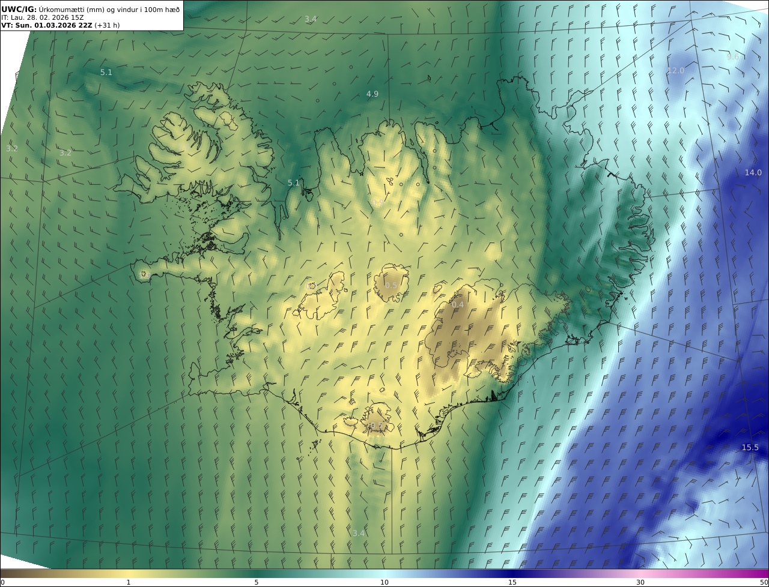Click the 15 tick on the colorbar

(x=512, y=582)
